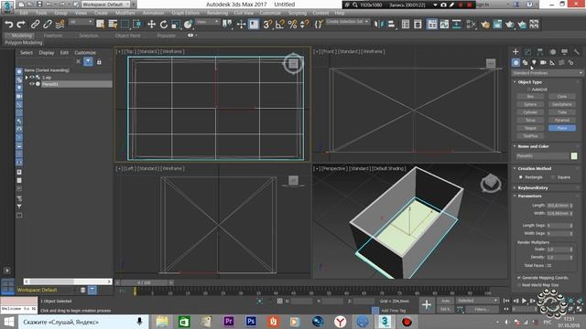
Task: Click the Plane001 object color swatch
Action: point(574,156)
